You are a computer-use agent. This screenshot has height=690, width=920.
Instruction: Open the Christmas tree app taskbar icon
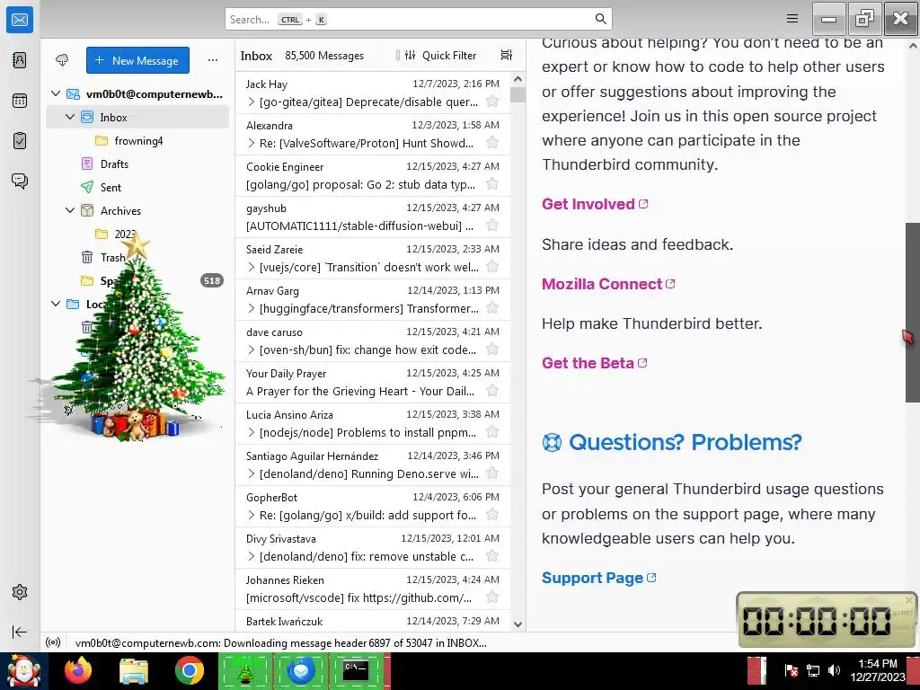coord(244,670)
